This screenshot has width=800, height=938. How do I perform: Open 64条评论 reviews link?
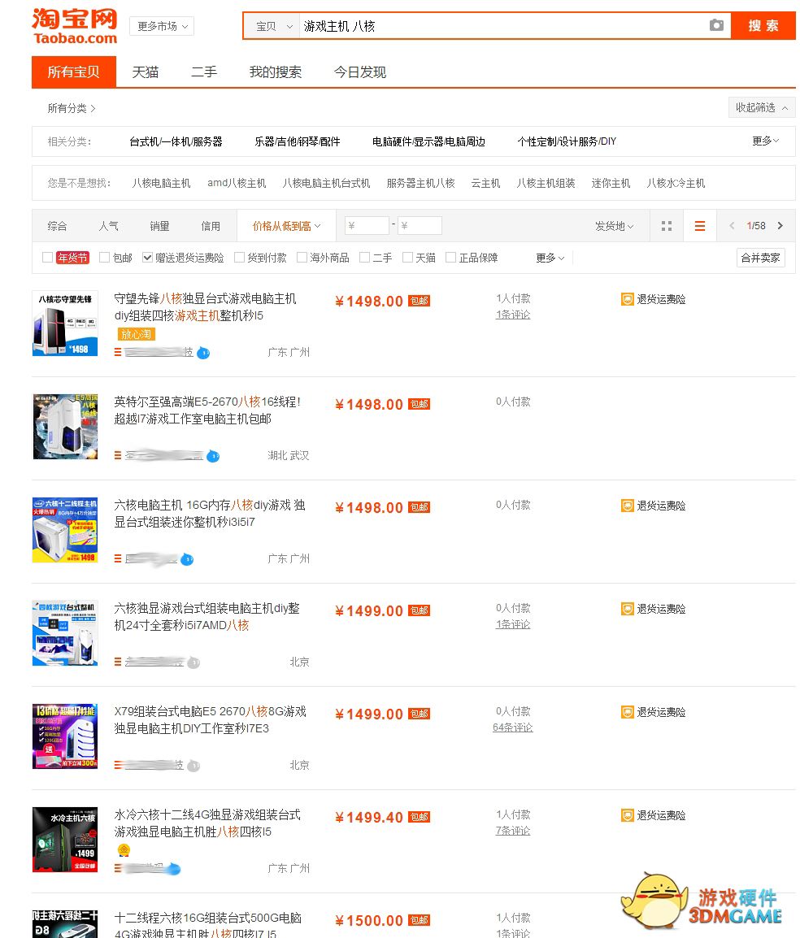click(x=513, y=727)
